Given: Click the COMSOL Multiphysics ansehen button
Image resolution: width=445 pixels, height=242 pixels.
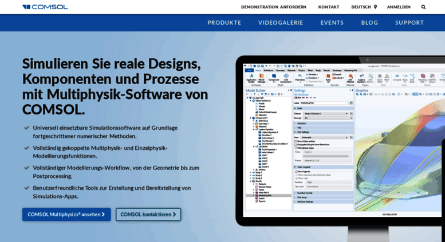Looking at the screenshot, I should [66, 215].
